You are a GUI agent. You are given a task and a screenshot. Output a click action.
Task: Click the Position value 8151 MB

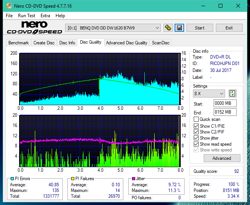coord(231,190)
